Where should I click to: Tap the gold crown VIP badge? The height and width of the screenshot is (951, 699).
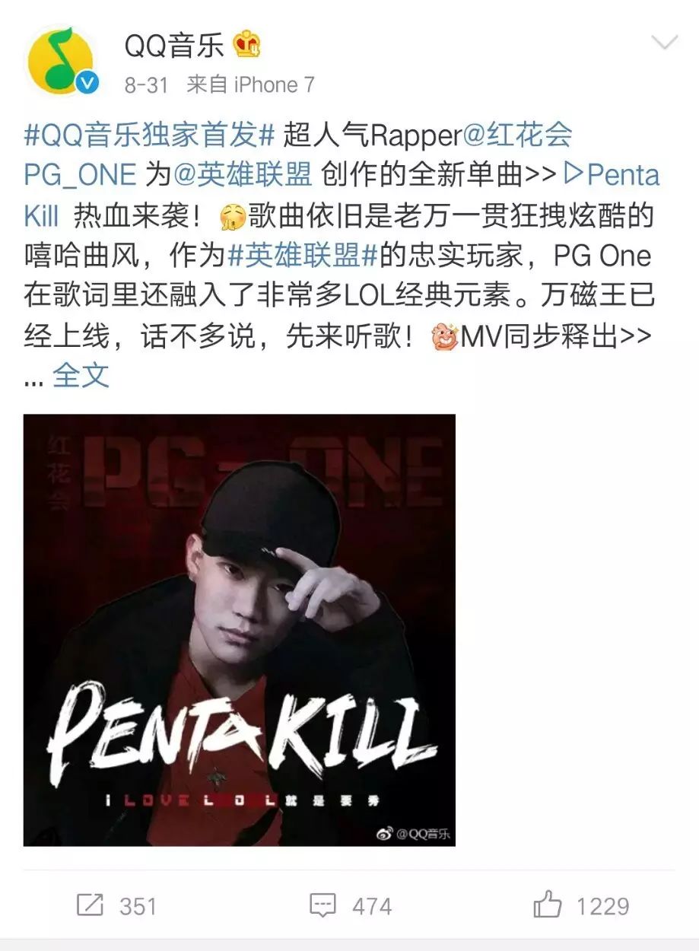[x=247, y=44]
